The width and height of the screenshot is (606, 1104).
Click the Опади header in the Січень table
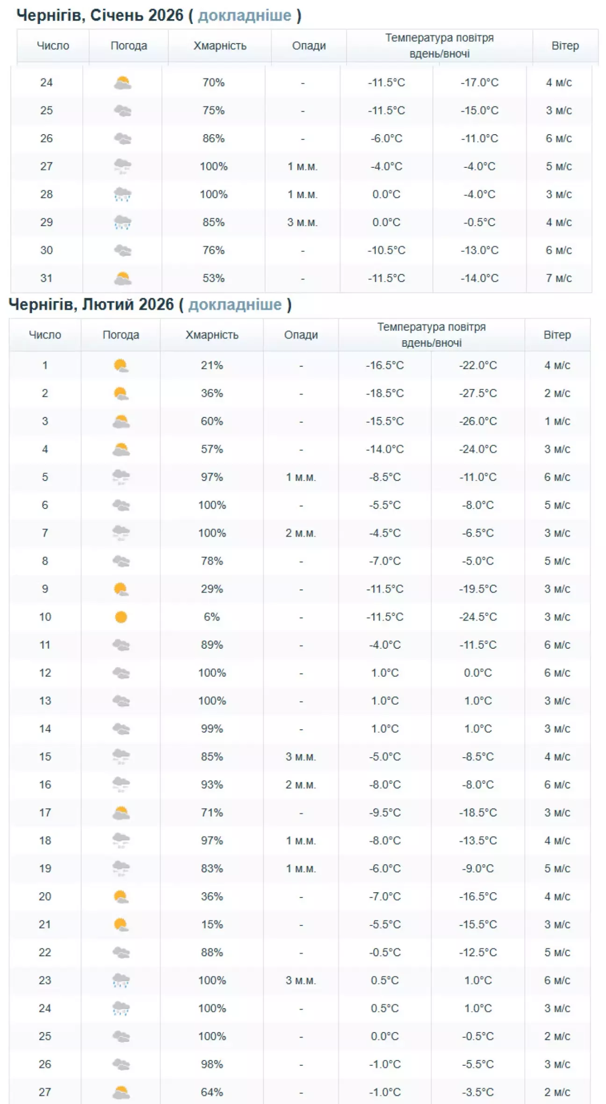pyautogui.click(x=309, y=46)
